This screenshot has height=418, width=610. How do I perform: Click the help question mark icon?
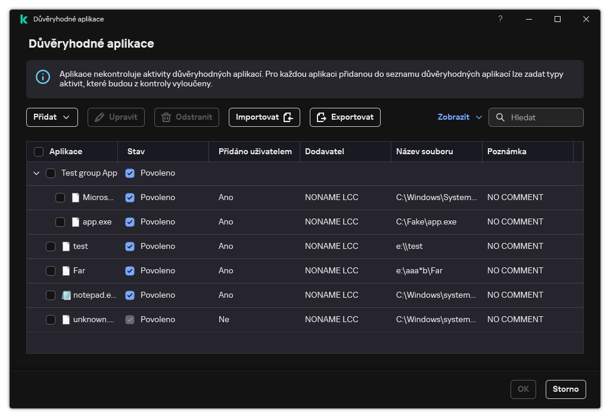tap(500, 19)
